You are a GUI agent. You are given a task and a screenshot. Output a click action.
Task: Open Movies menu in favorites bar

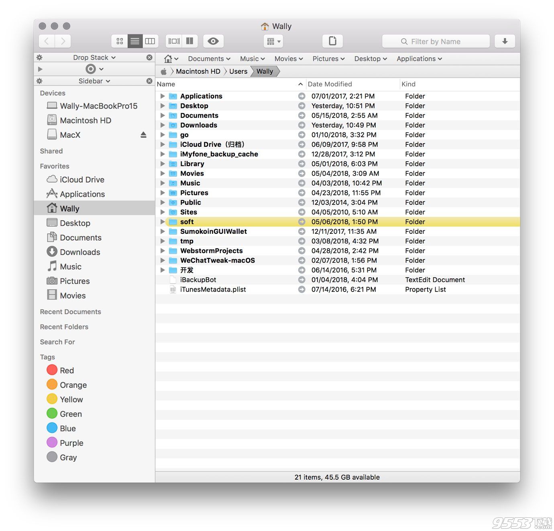289,59
